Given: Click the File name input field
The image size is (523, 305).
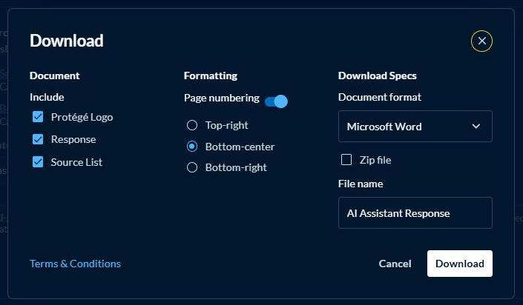Looking at the screenshot, I should (415, 213).
